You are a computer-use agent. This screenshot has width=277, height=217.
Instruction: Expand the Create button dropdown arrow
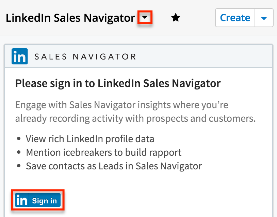(264, 17)
